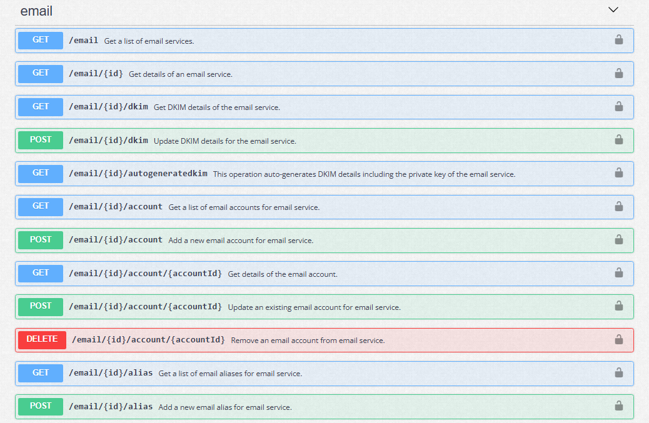Image resolution: width=649 pixels, height=423 pixels.
Task: Authorize via lock on GET /email/{id}/dkim
Action: click(x=618, y=106)
